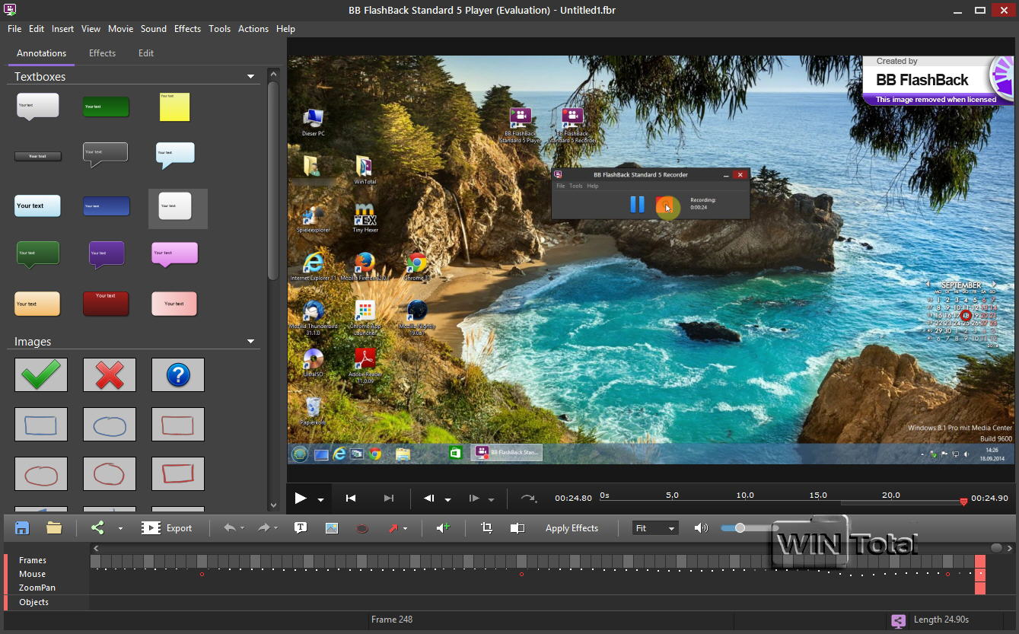Jump to start of the recording
Viewport: 1019px width, 634px height.
tap(351, 499)
